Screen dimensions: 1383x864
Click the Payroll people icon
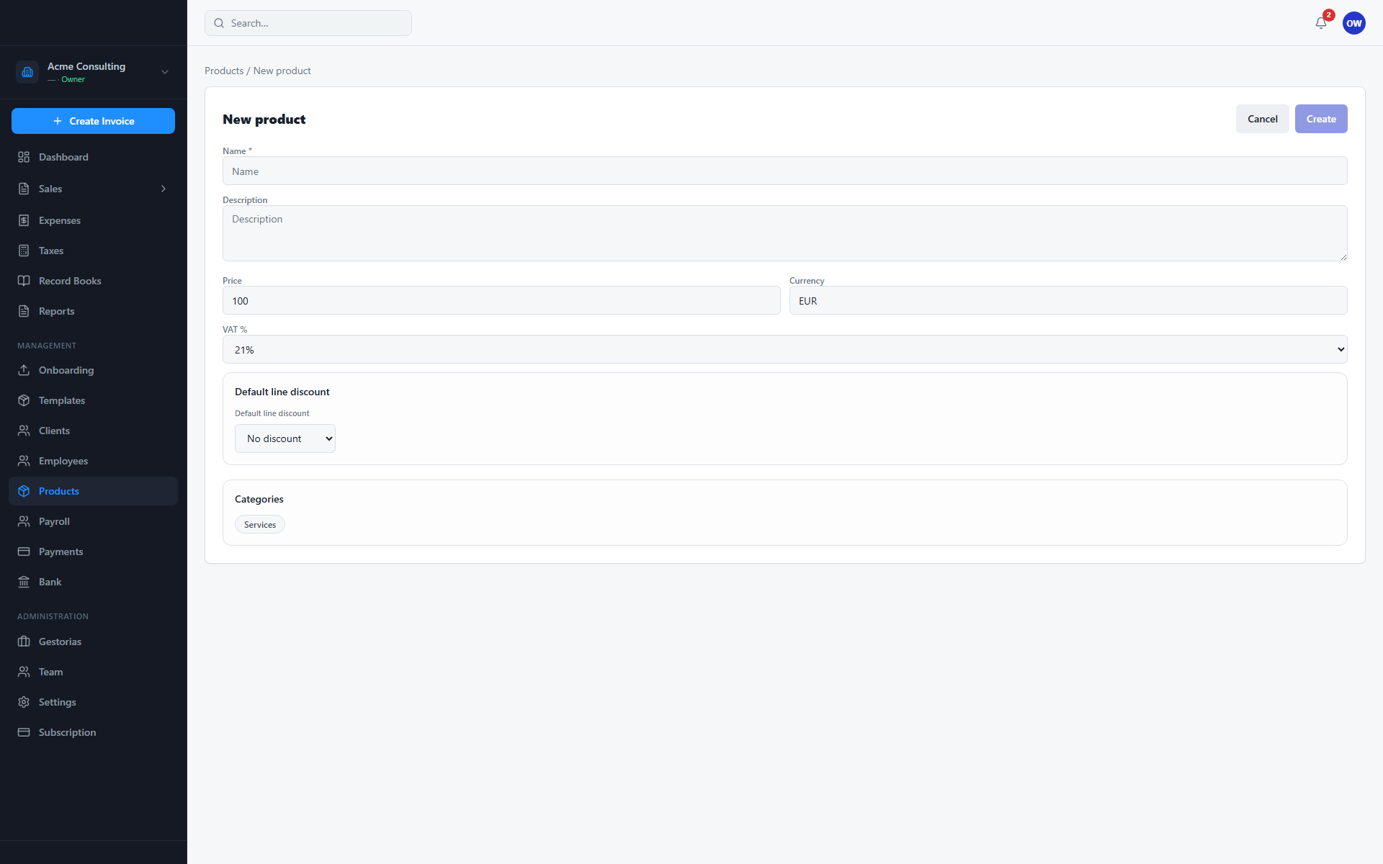(x=24, y=521)
